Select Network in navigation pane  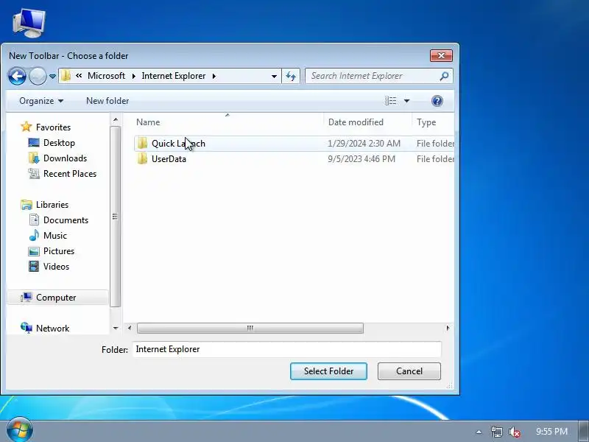coord(52,328)
